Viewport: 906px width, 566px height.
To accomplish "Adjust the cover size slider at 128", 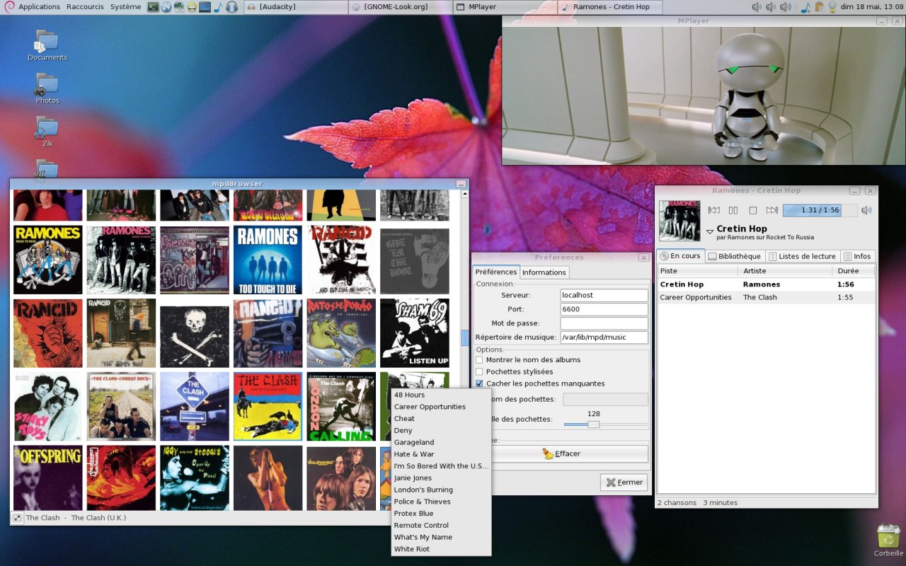I will (x=593, y=424).
